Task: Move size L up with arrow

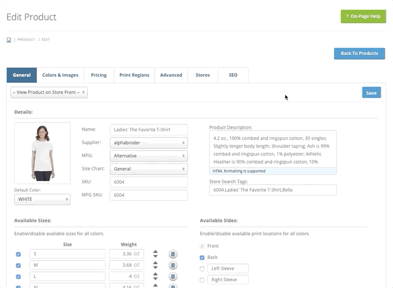Action: click(x=155, y=275)
